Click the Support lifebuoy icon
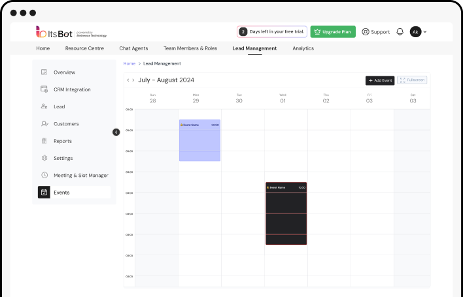This screenshot has height=297, width=463. [x=366, y=31]
